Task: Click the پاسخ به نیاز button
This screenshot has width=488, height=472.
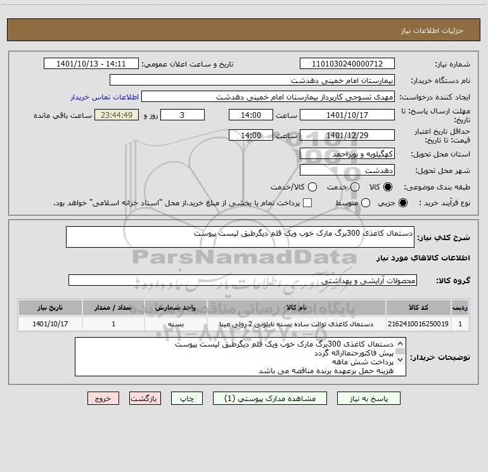Action: pos(368,399)
